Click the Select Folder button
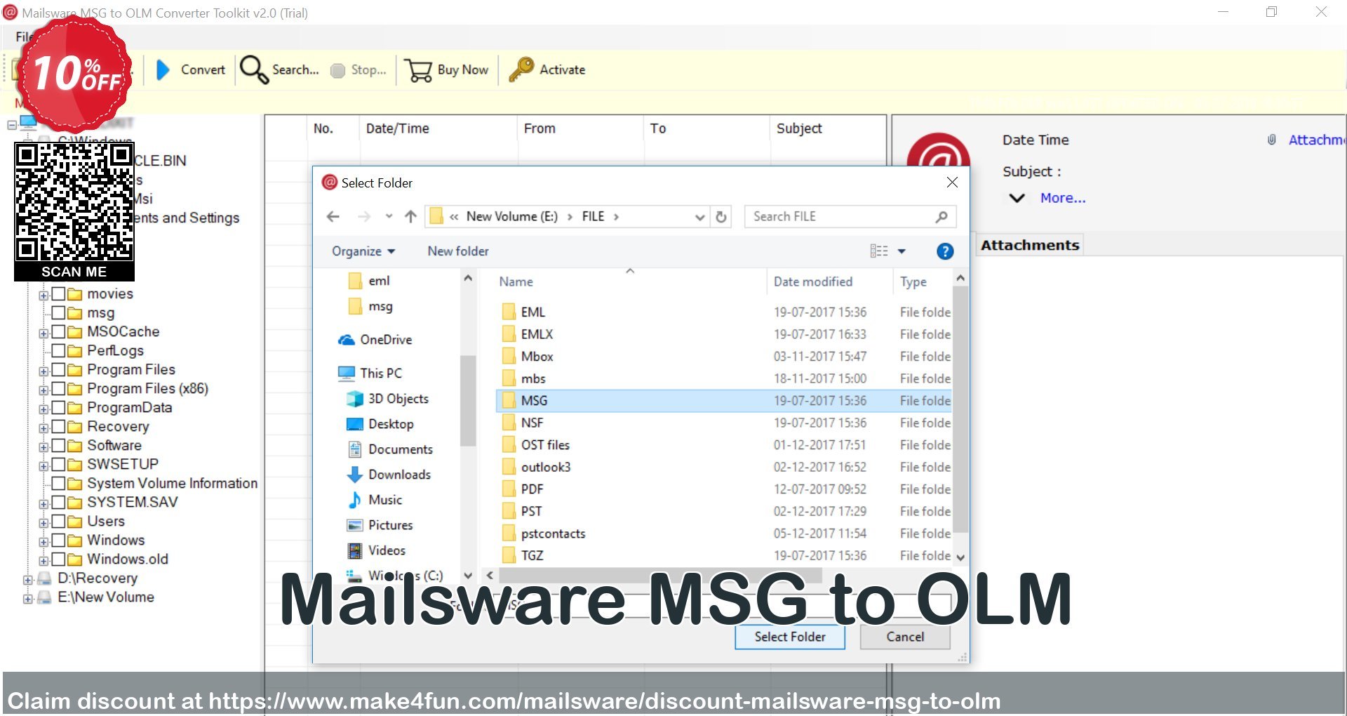Viewport: 1347px width, 716px height. [790, 637]
